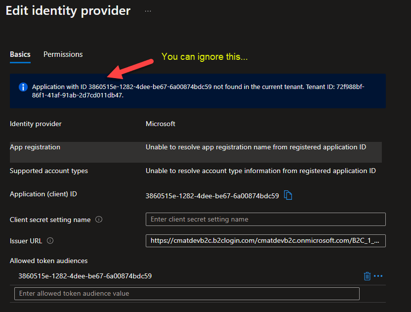Click the 'Edit identity provider' page heading
Image resolution: width=411 pixels, height=312 pixels.
pyautogui.click(x=68, y=11)
